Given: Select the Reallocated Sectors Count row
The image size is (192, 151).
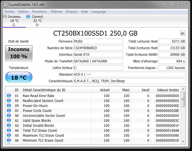Looking at the screenshot, I should pyautogui.click(x=93, y=101).
